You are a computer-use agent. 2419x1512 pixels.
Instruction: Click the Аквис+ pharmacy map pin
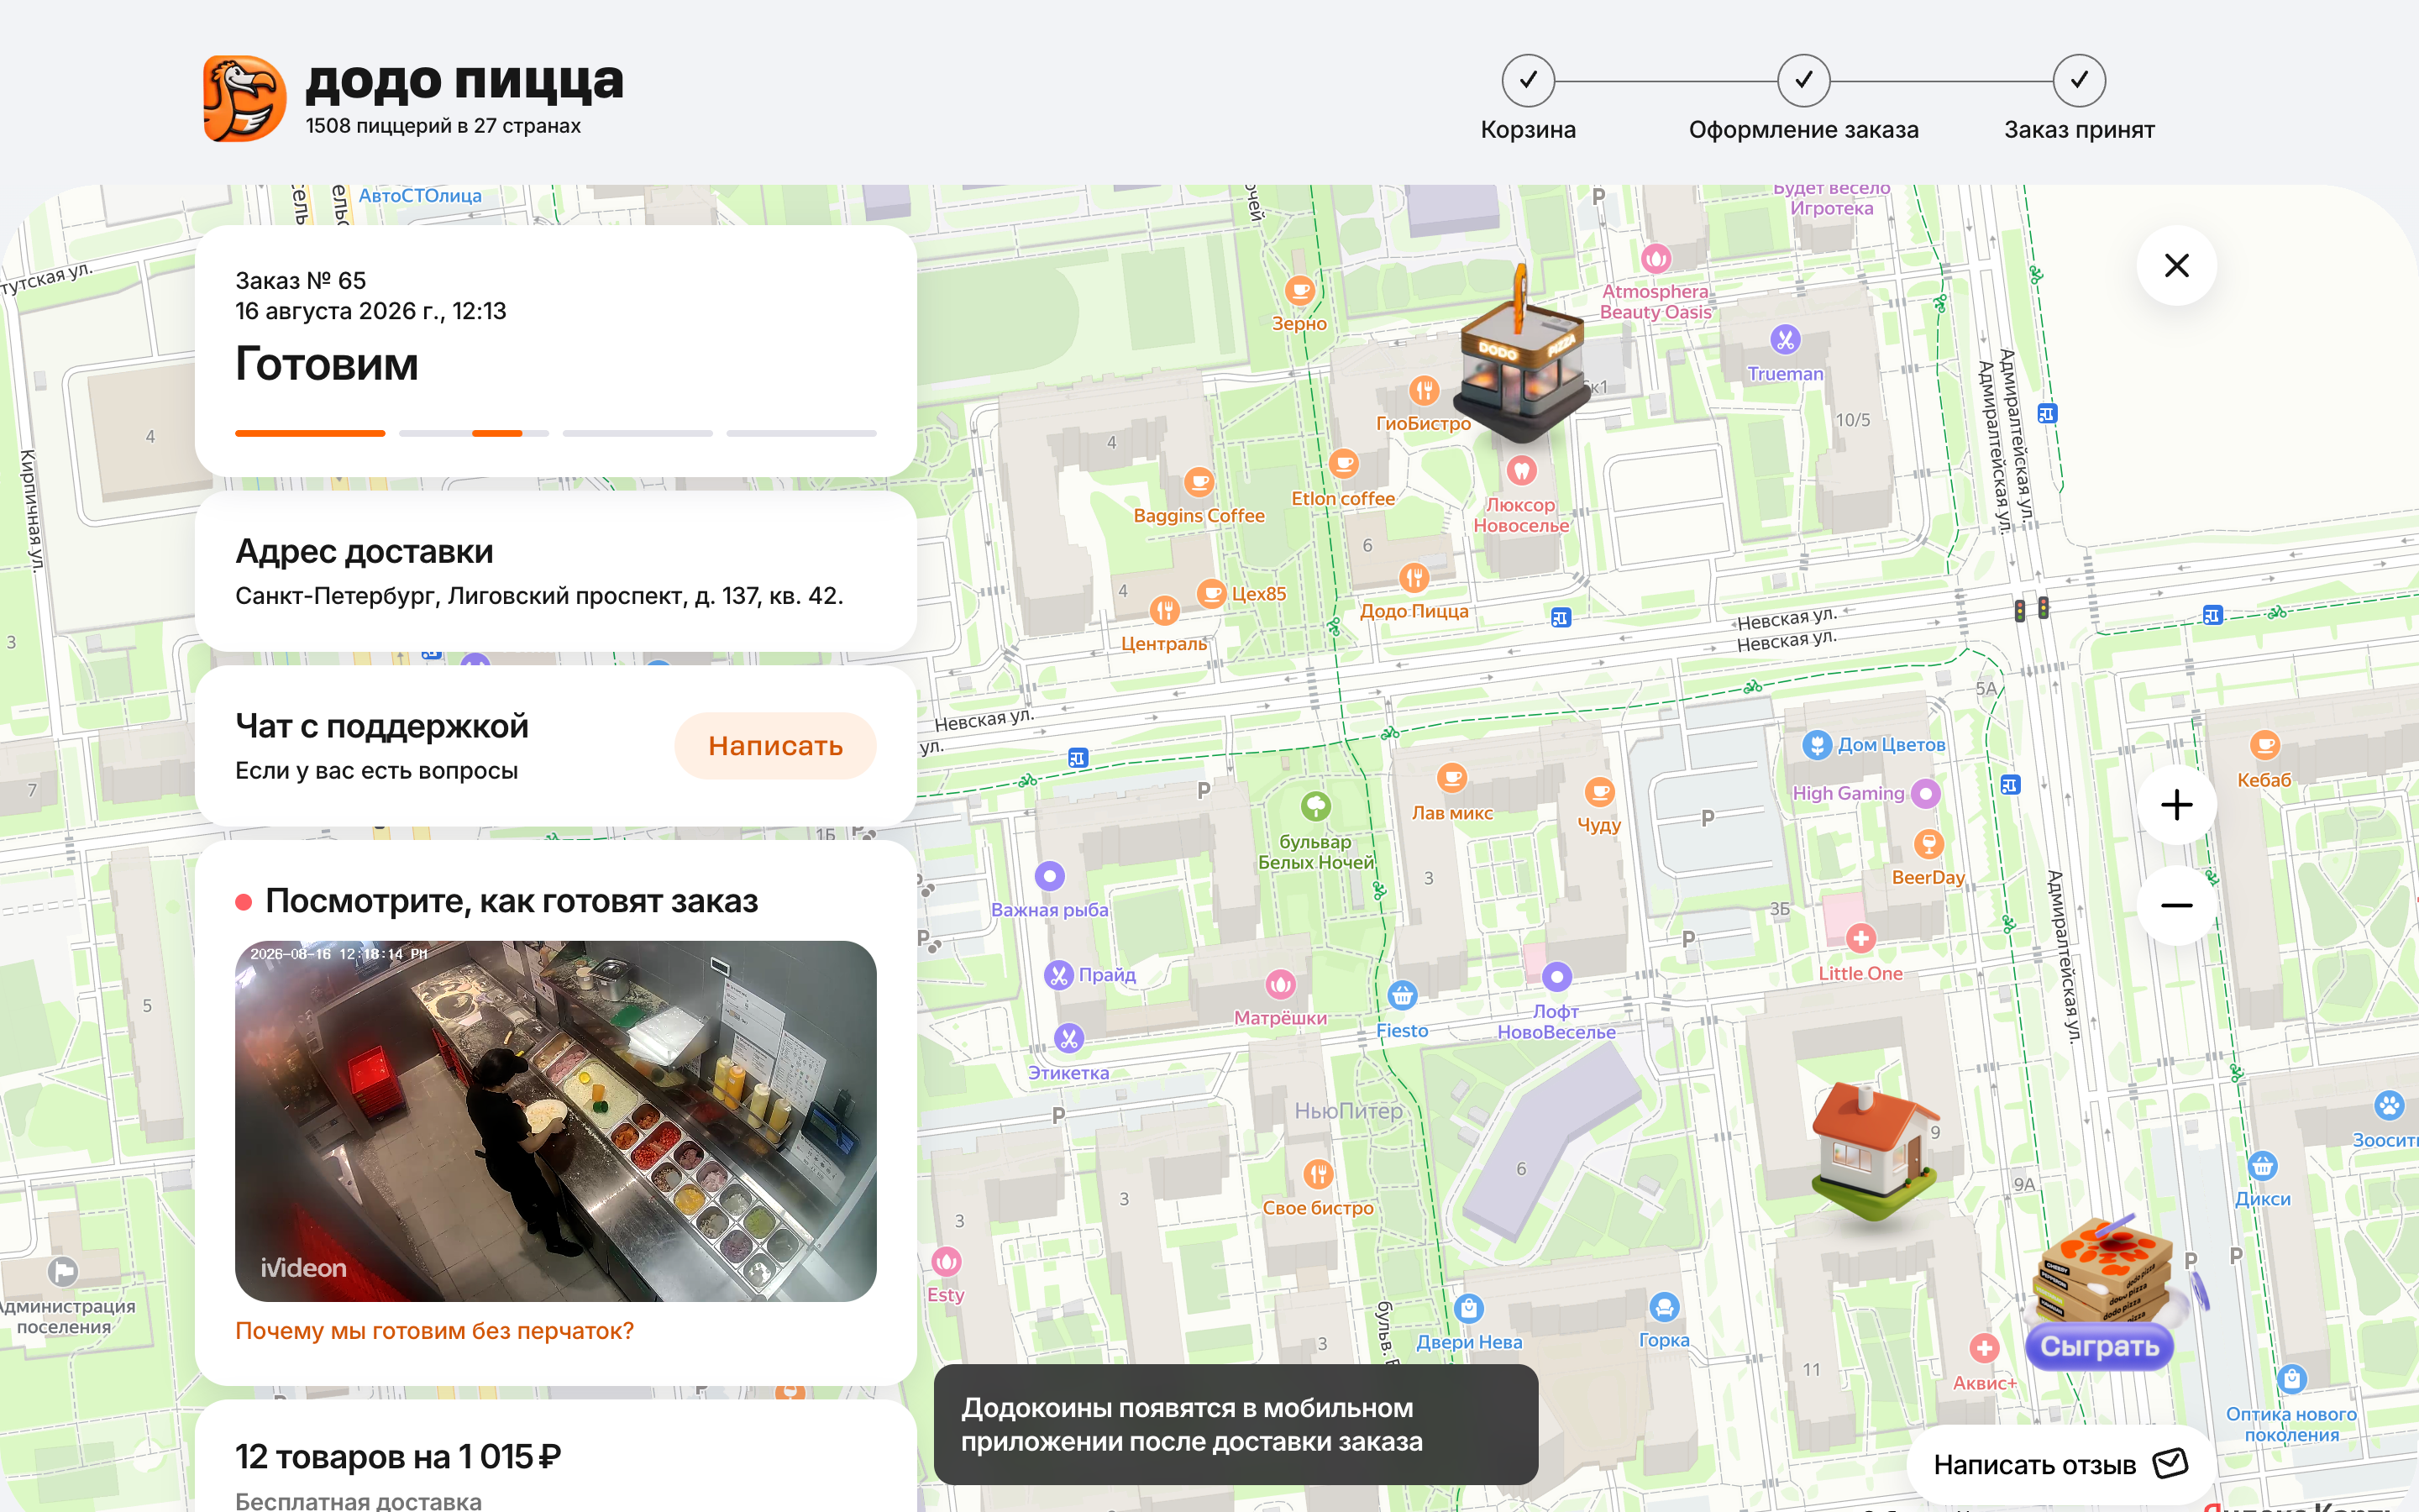[1984, 1348]
